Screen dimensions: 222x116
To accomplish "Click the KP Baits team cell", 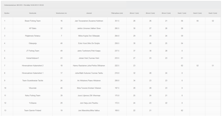I will 33,28.
